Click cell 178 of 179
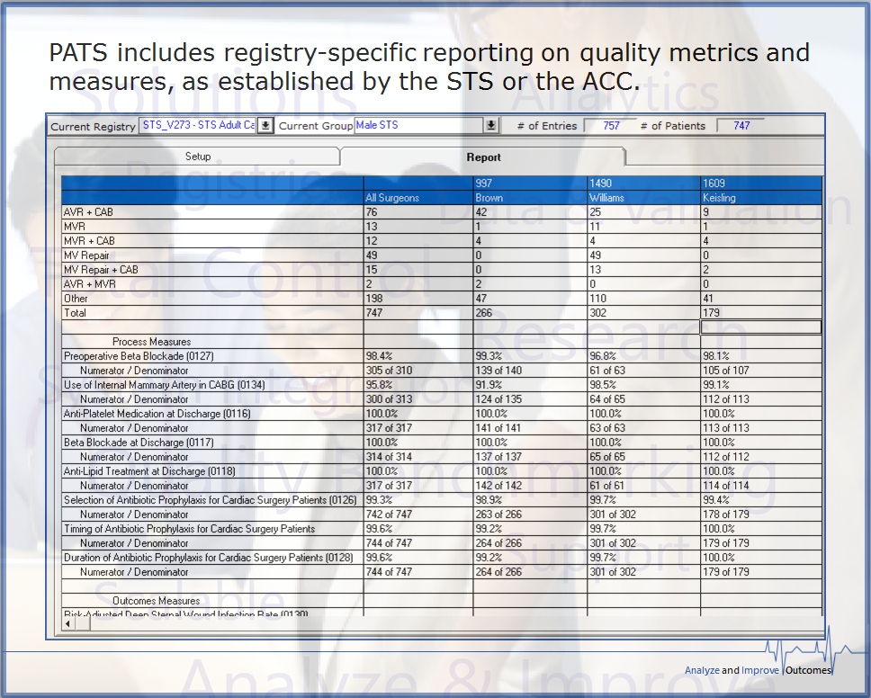The width and height of the screenshot is (871, 698). 761,515
